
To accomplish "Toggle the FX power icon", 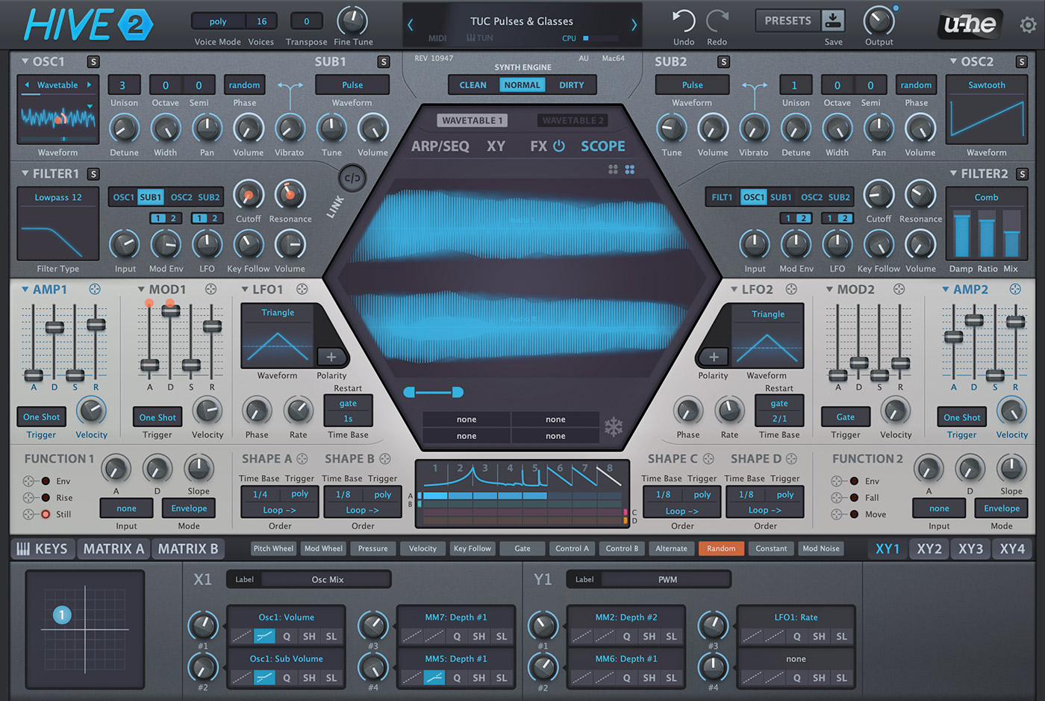I will click(558, 146).
